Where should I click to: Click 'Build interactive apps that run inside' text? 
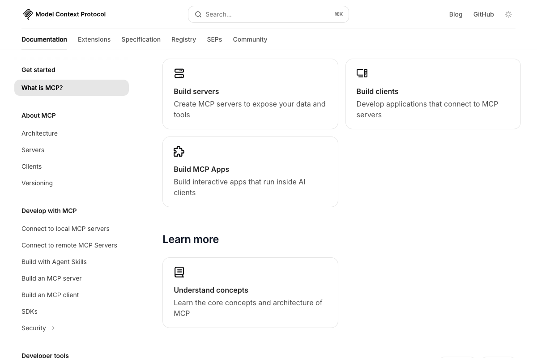coord(235,182)
